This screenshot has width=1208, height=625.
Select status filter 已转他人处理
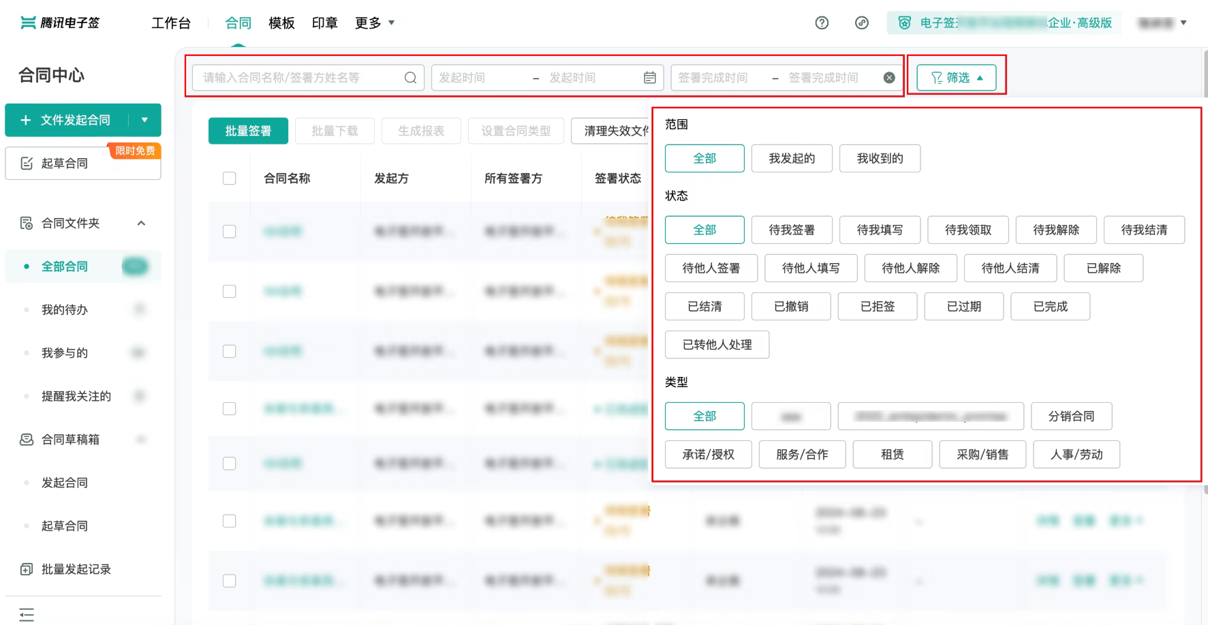point(717,344)
